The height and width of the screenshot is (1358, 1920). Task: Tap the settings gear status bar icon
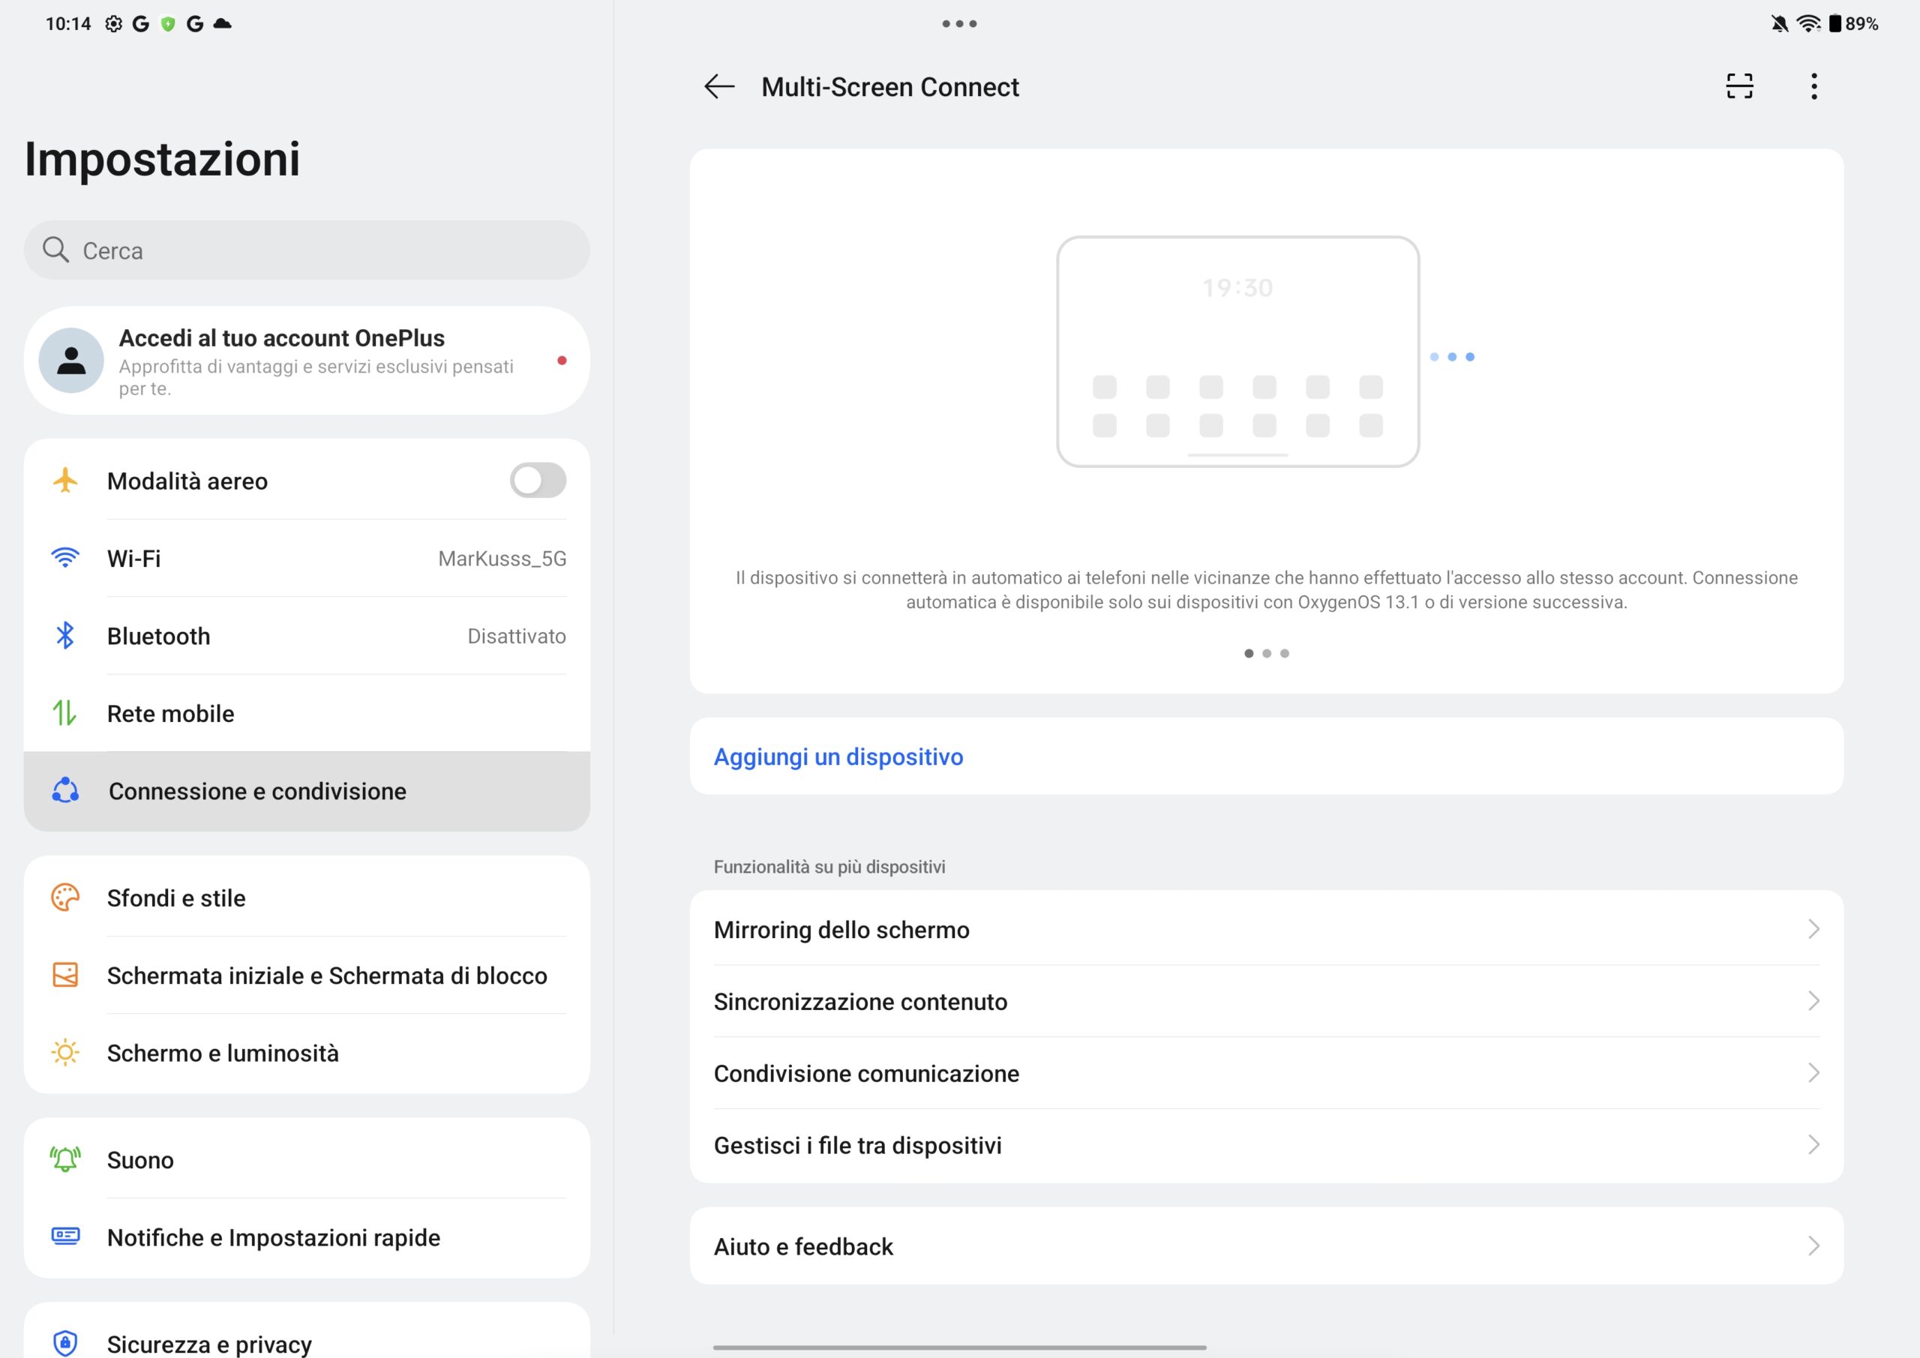[x=114, y=23]
